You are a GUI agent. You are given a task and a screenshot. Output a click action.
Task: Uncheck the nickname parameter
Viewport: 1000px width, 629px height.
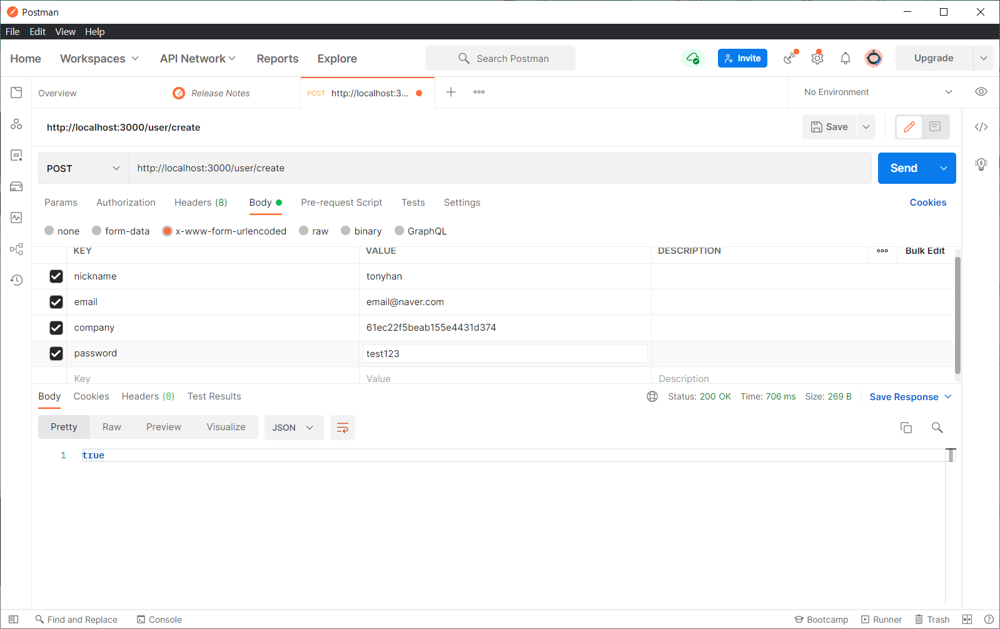[x=56, y=276]
